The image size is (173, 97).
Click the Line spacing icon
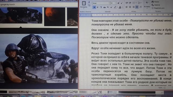point(139,3)
